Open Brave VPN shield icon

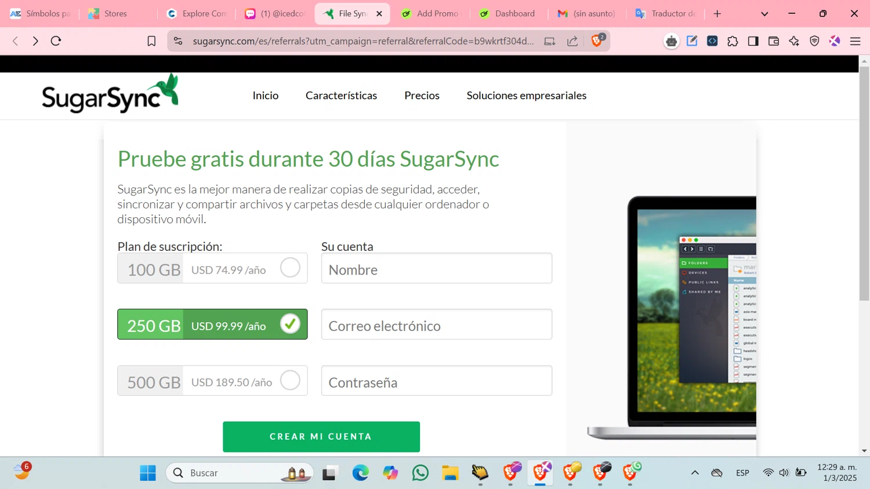(814, 41)
